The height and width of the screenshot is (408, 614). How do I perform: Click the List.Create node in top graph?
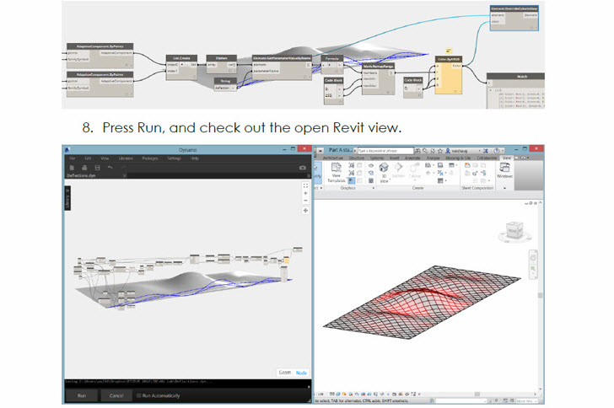(181, 67)
